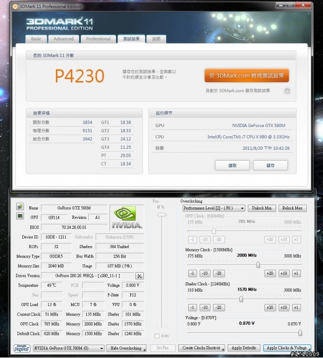323x358 pixels.
Task: Switch to the Basic tab
Action: tap(36, 39)
